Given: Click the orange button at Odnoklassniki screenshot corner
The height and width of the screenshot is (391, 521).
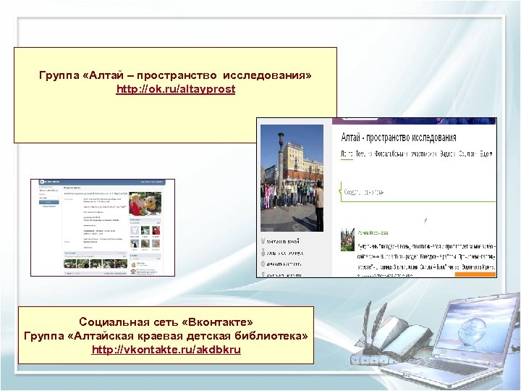Looking at the screenshot, I should (475, 274).
